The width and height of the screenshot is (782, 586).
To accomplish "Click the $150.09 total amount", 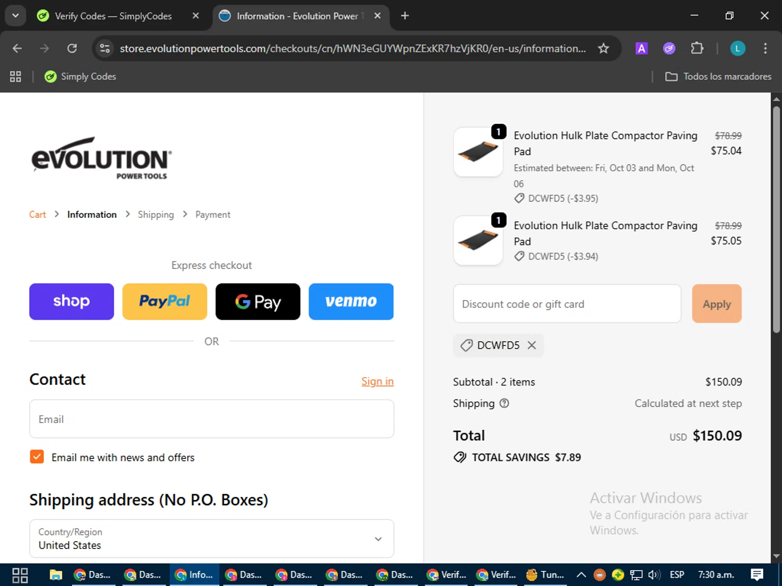I will coord(717,435).
